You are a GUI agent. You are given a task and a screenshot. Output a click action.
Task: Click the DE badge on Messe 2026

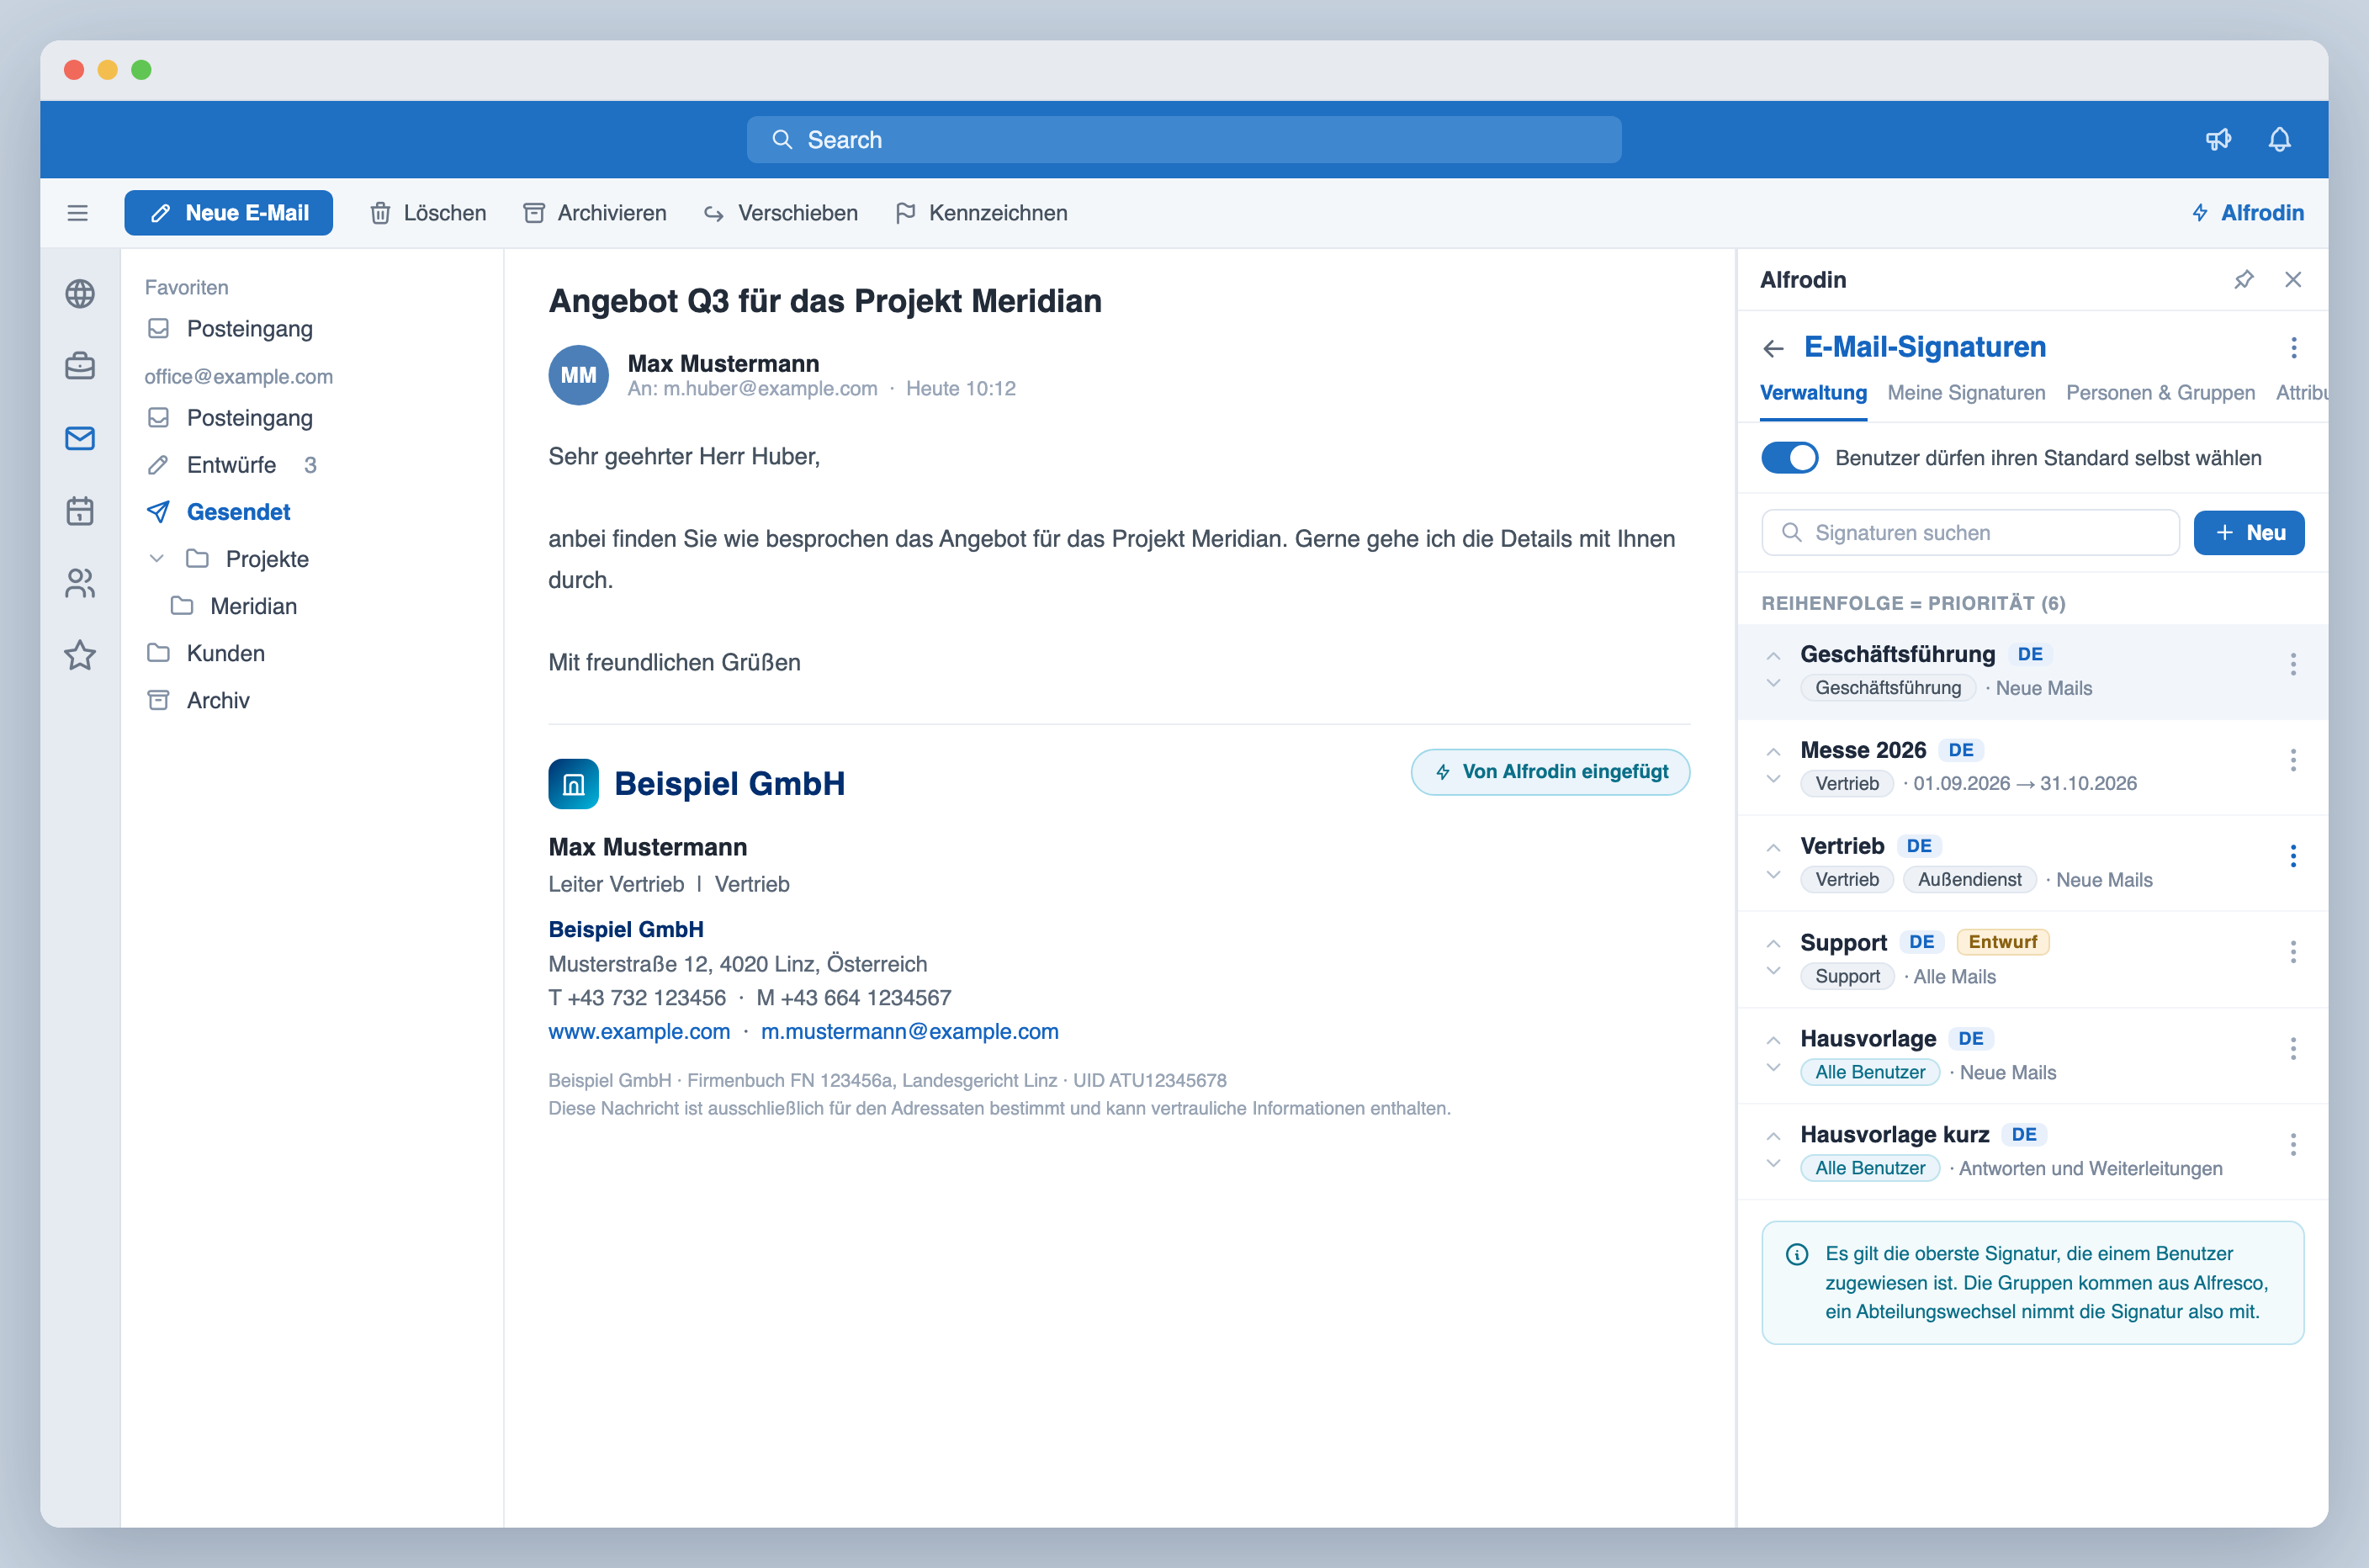(1960, 750)
